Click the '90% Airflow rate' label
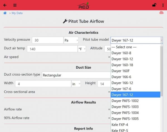167x132 pixels. pyautogui.click(x=17, y=118)
